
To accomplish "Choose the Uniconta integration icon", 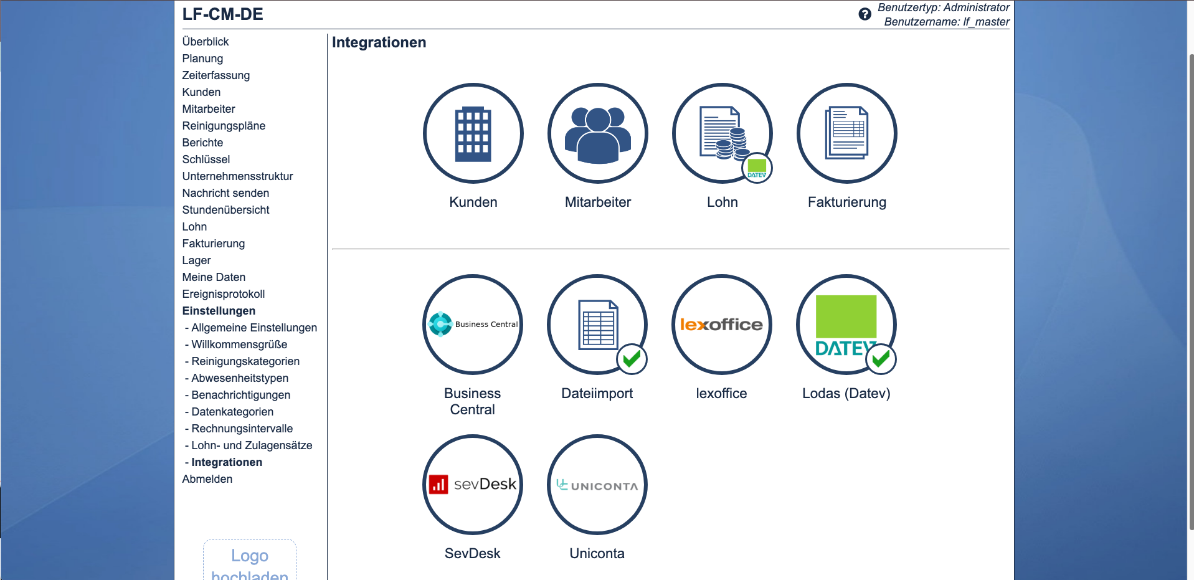I will tap(597, 485).
